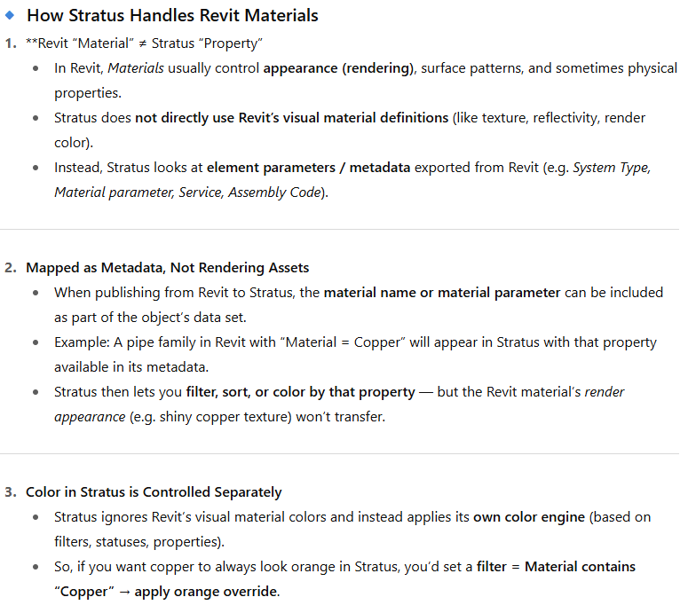Click bold "filter = Material contains" text

tap(556, 567)
